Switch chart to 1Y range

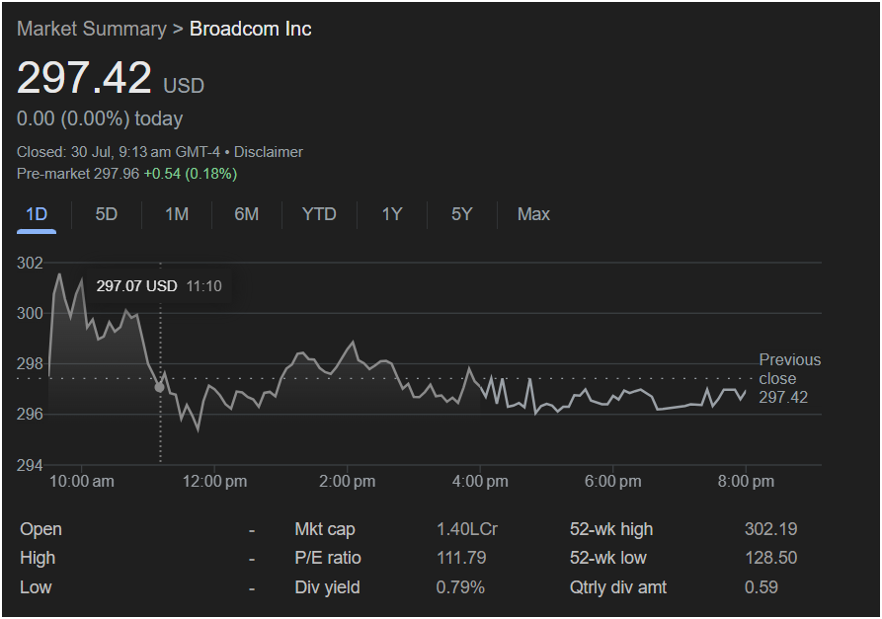(392, 214)
